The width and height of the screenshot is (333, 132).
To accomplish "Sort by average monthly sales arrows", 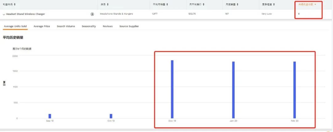I will point(167,4).
